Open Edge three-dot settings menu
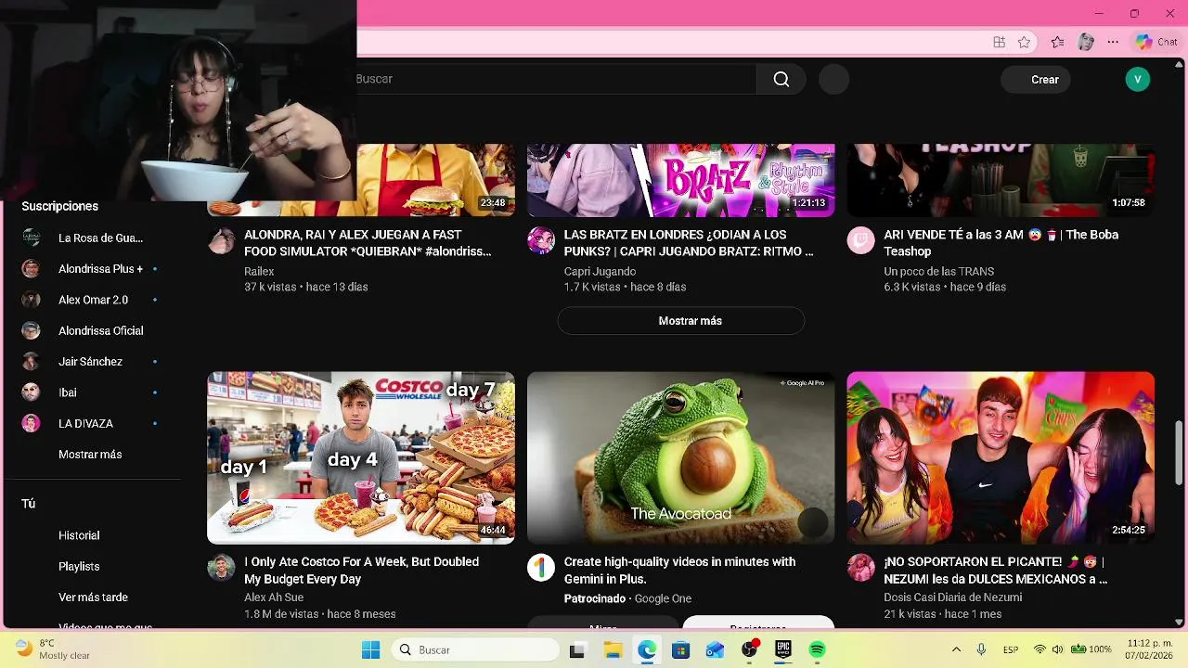 (1113, 42)
